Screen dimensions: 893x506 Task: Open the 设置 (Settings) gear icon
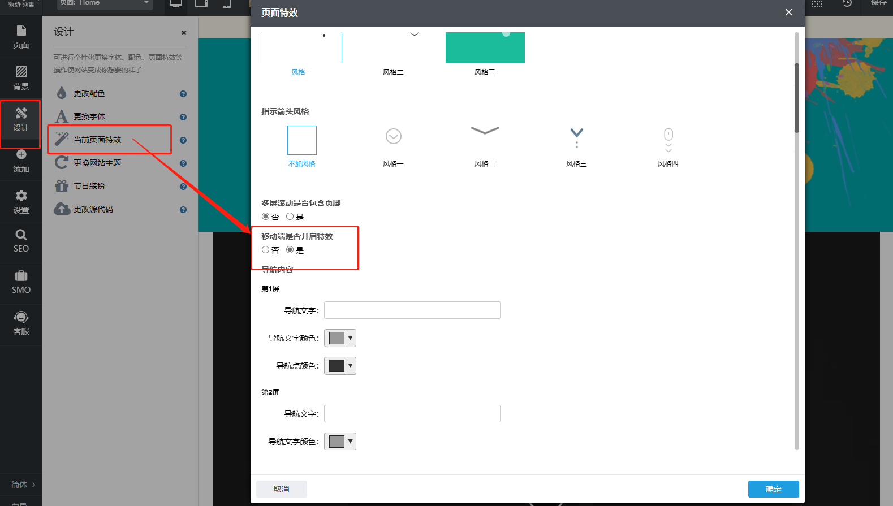pos(21,202)
